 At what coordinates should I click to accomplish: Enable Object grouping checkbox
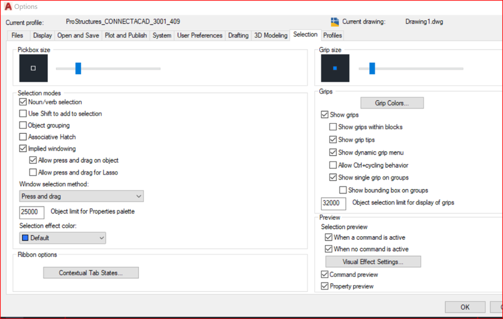(x=23, y=125)
